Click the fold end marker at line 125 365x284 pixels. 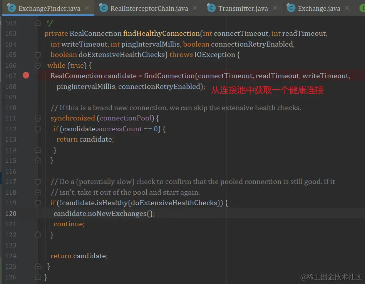pos(38,266)
